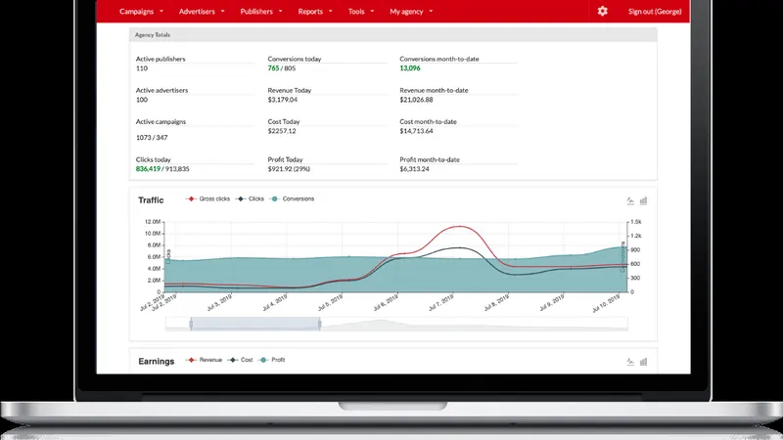Viewport: 783px width, 440px height.
Task: Toggle Clicks series in Traffic legend
Action: tap(250, 198)
